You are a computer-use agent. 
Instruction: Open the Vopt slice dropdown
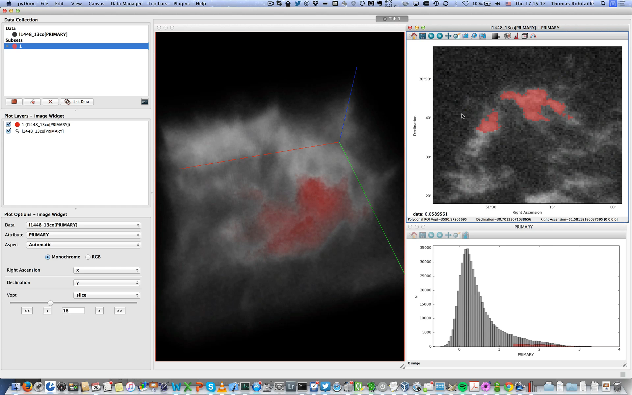click(107, 295)
